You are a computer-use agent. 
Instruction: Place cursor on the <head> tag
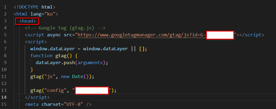click(28, 21)
